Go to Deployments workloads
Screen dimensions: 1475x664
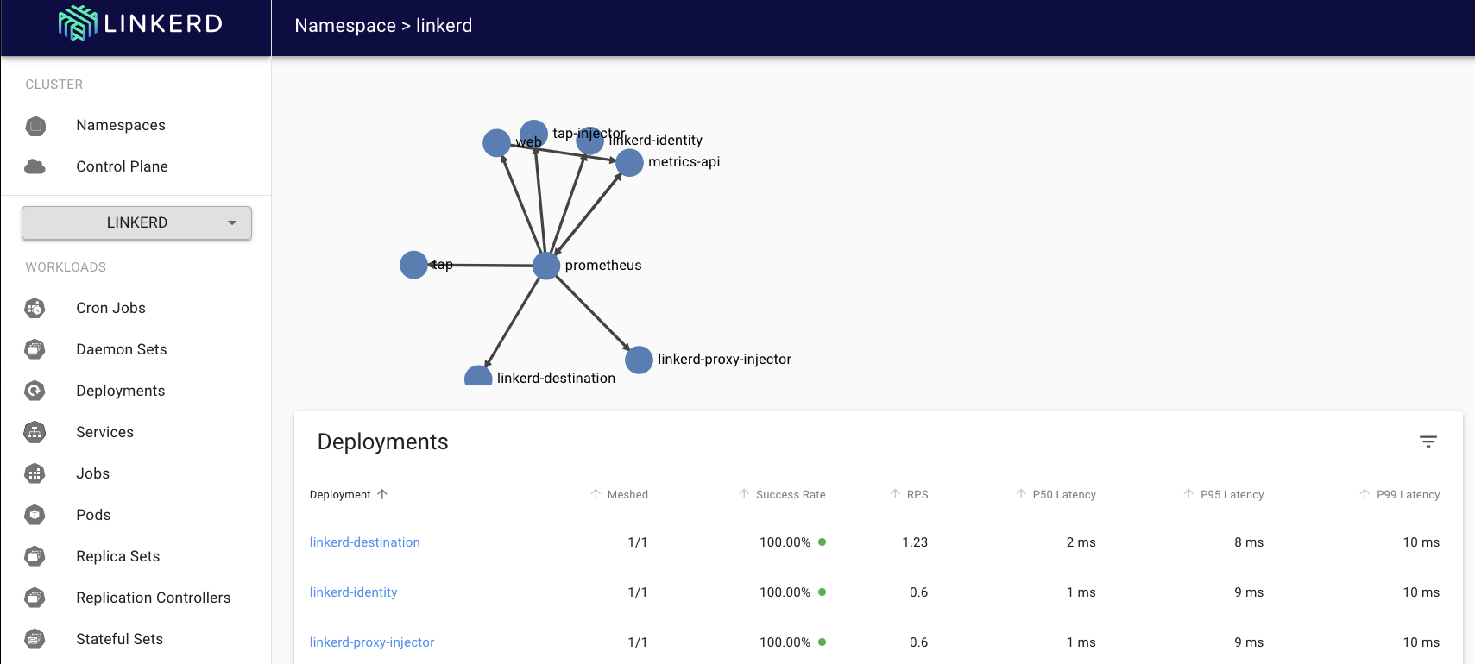click(x=120, y=391)
